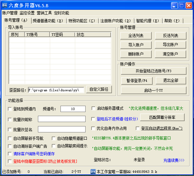Toggle 登陆中隐藏歪歪图标 checkbox
This screenshot has height=176, width=194.
(x=10, y=161)
